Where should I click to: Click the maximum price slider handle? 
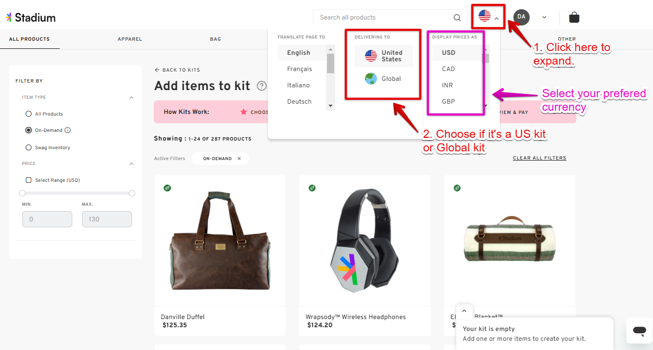pos(132,193)
